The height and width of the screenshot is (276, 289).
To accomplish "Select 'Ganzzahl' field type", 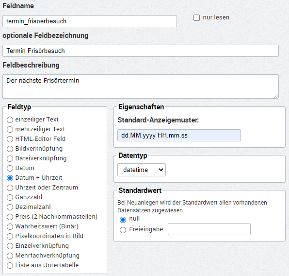I will [x=10, y=197].
